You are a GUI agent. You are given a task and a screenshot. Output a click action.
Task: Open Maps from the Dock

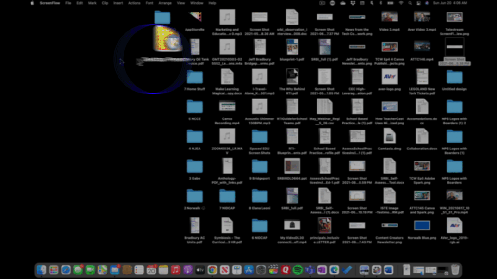tap(102, 270)
